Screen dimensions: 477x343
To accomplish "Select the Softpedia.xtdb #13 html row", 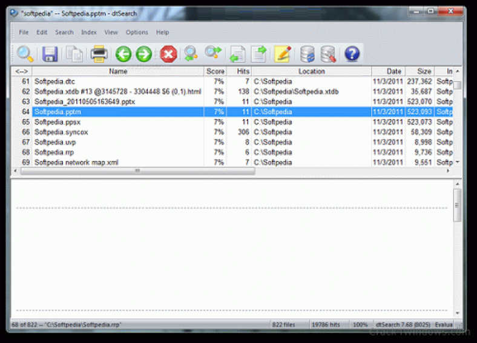I will (x=232, y=91).
